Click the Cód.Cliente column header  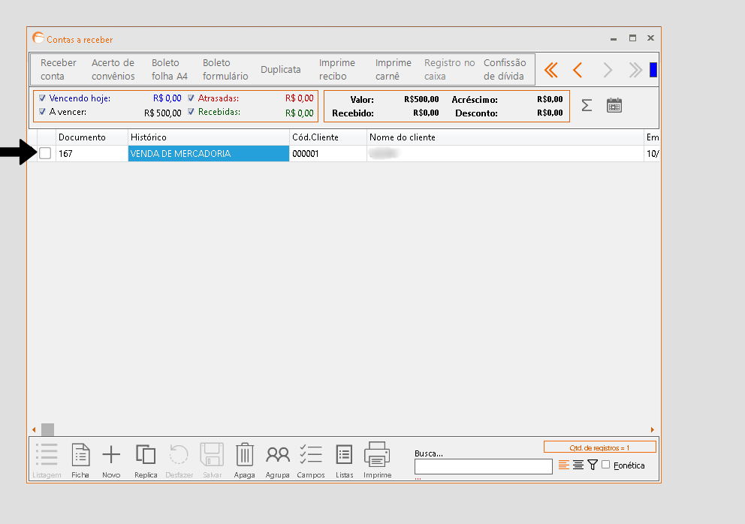328,137
